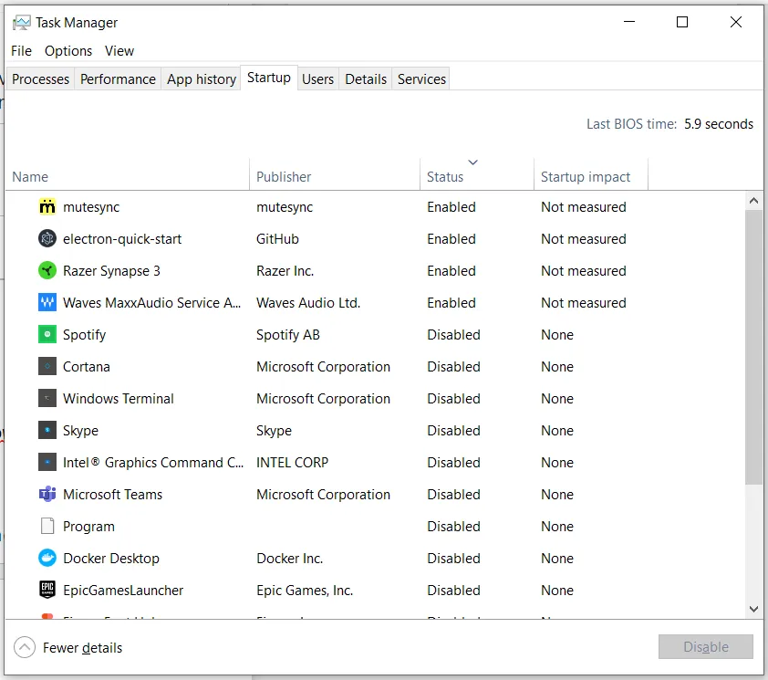Click the Razer Inc. publisher cell
The width and height of the screenshot is (768, 680).
pyautogui.click(x=285, y=270)
